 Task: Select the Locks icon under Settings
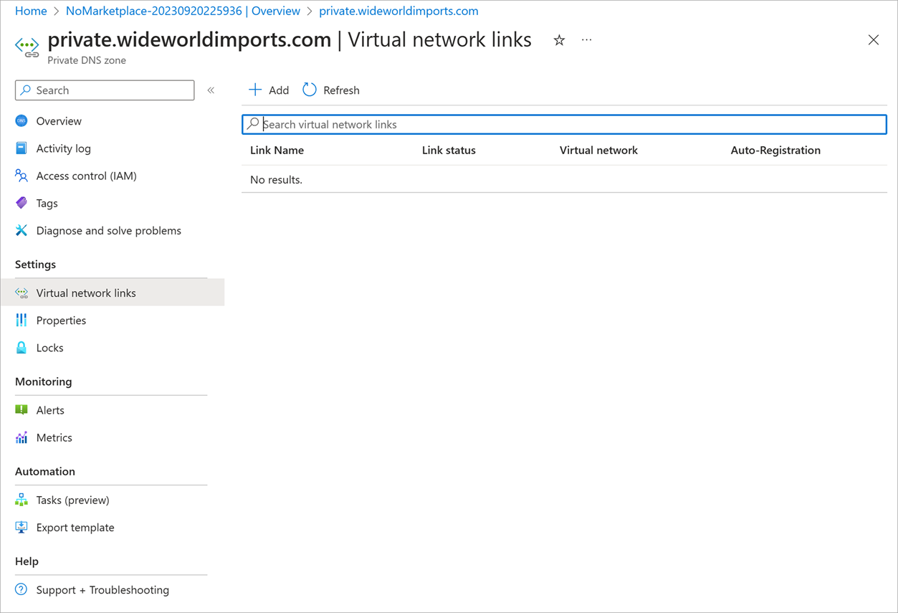(x=22, y=348)
